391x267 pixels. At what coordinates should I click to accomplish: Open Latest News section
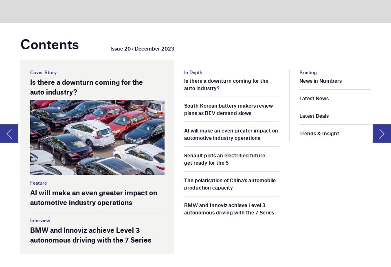click(x=314, y=98)
